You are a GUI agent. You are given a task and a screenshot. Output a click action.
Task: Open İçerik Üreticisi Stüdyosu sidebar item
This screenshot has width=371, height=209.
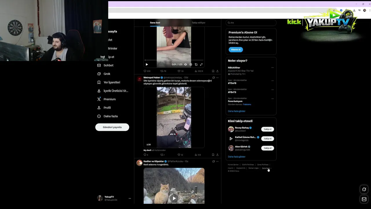click(112, 91)
